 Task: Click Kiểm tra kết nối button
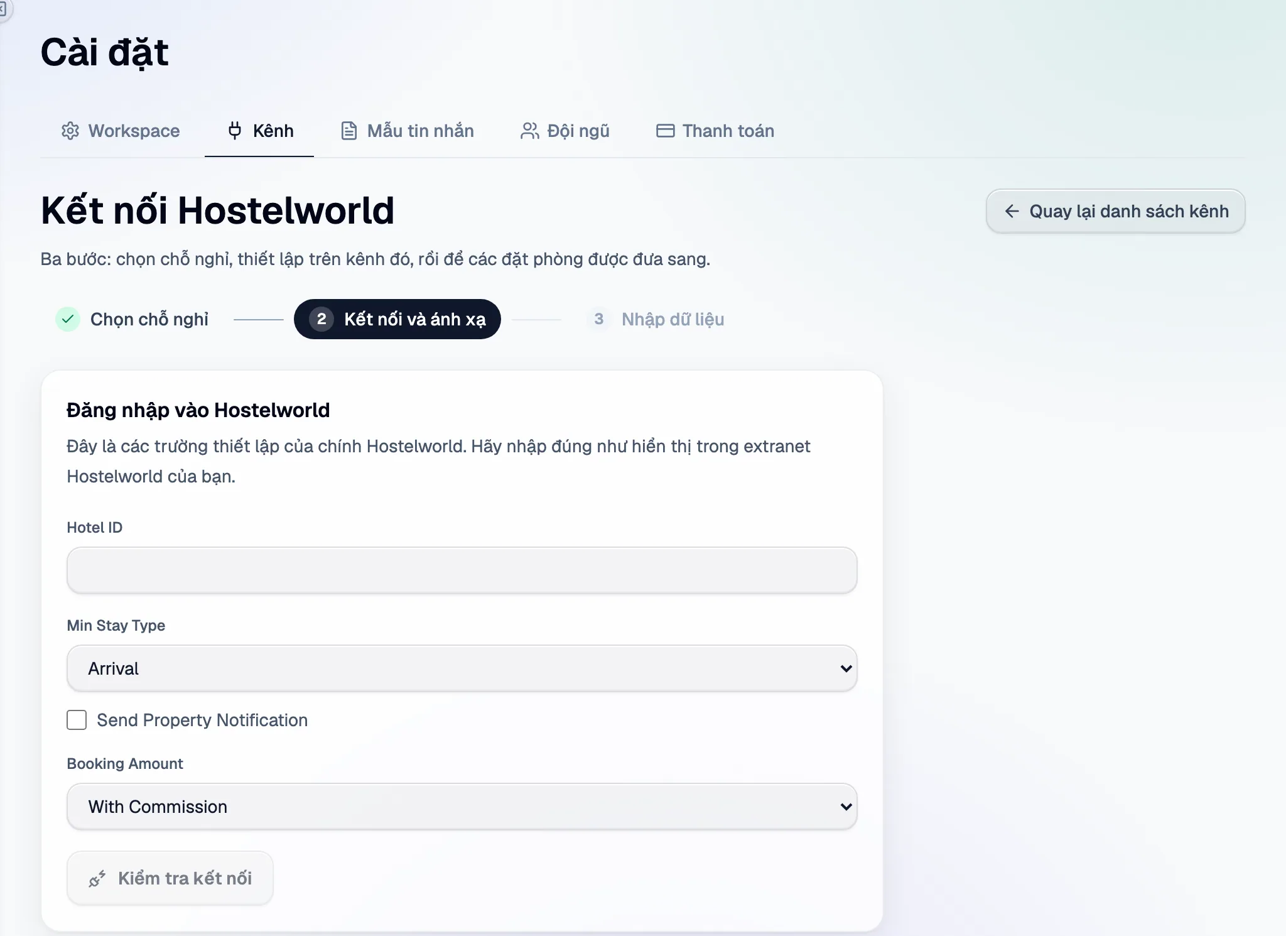pyautogui.click(x=170, y=878)
